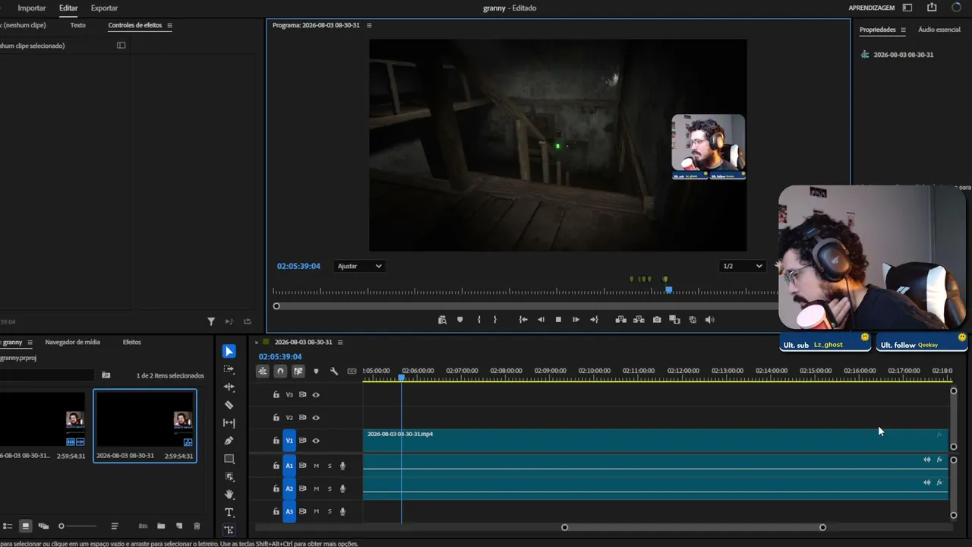Viewport: 972px width, 547px height.
Task: Open the 1/2 playback resolution dropdown
Action: pos(742,266)
